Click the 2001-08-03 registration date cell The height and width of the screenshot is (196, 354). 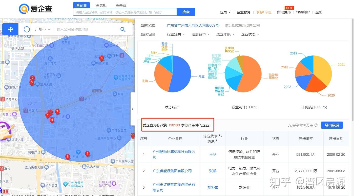(336, 171)
